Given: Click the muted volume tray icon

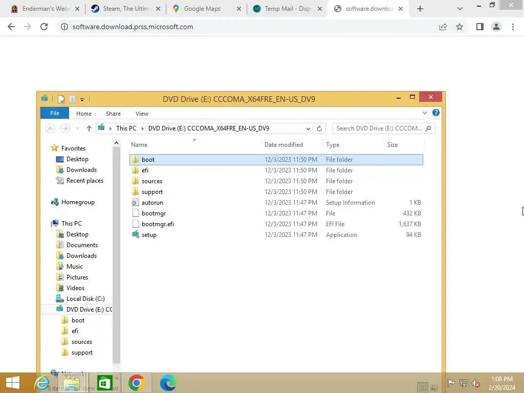Looking at the screenshot, I should click(x=475, y=383).
